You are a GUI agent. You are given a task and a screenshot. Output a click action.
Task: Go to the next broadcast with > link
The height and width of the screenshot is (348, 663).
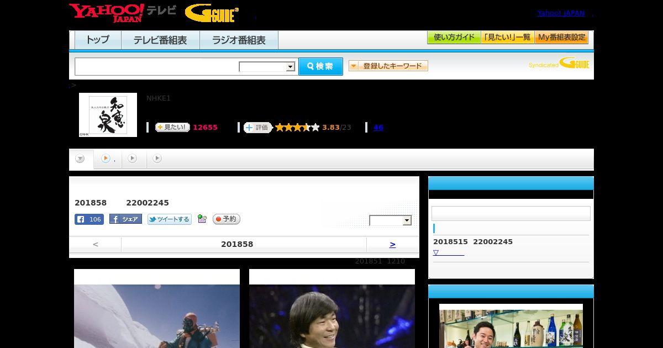[x=392, y=244]
